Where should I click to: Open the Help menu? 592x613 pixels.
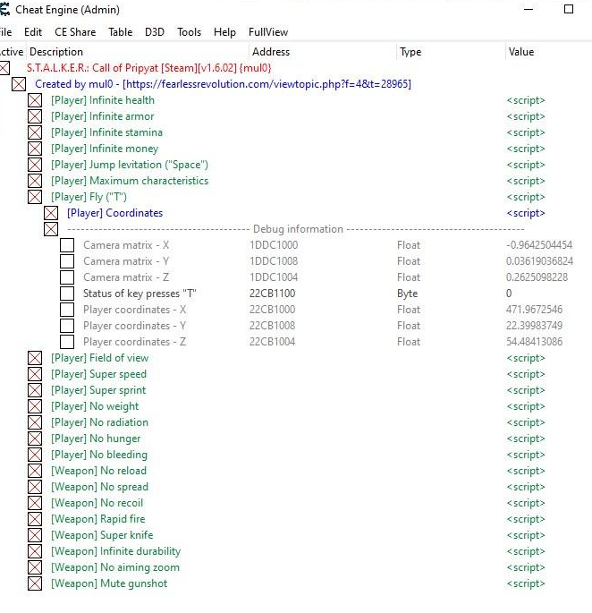click(224, 32)
